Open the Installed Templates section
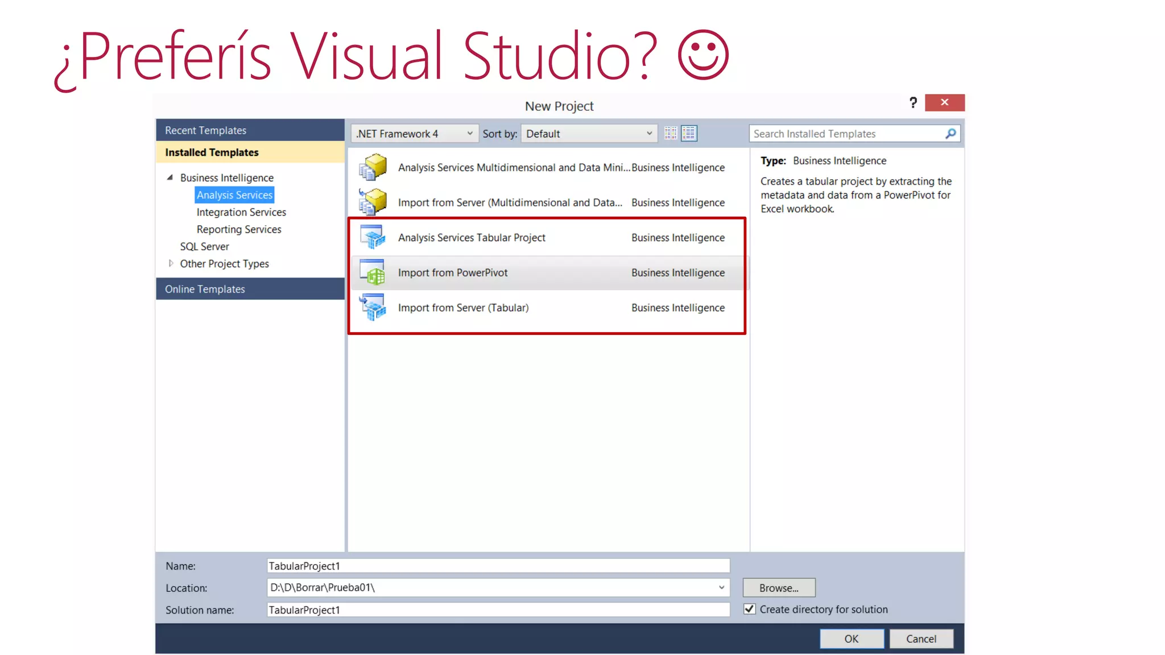 [x=250, y=152]
